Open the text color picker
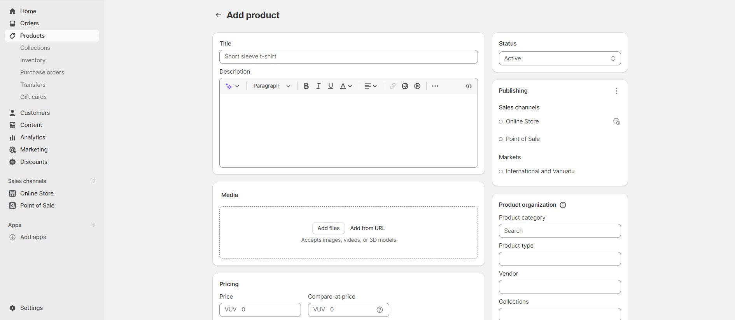This screenshot has height=320, width=735. [x=346, y=86]
